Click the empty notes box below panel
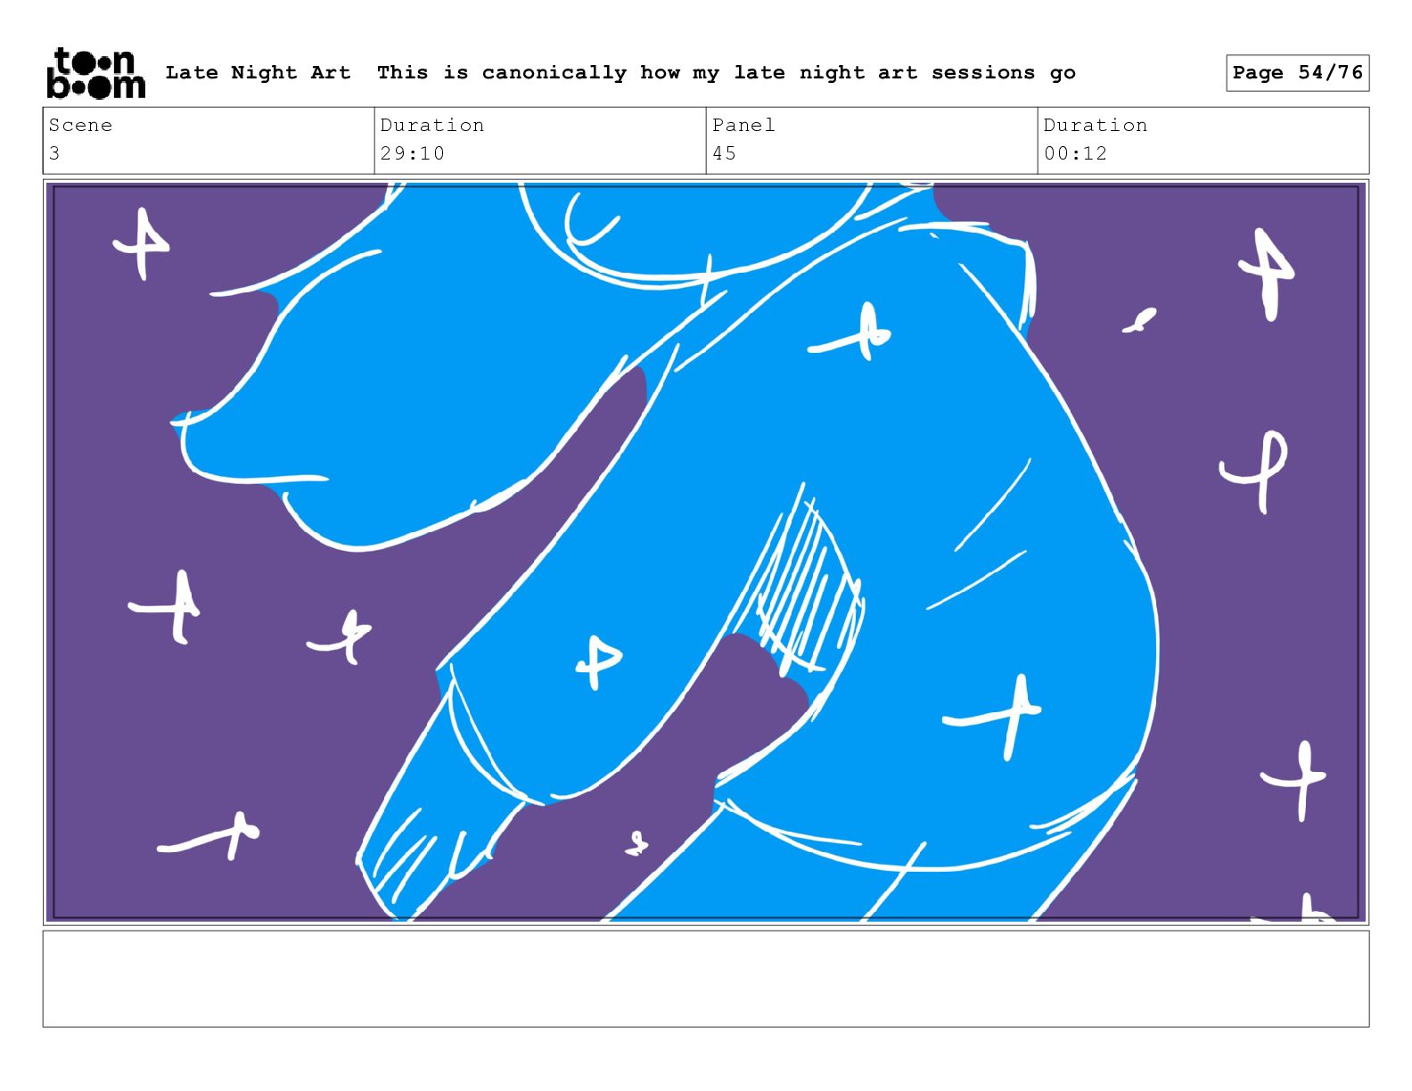Image resolution: width=1412 pixels, height=1091 pixels. coord(706,979)
